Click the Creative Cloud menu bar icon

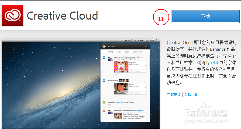pyautogui.click(x=126, y=40)
